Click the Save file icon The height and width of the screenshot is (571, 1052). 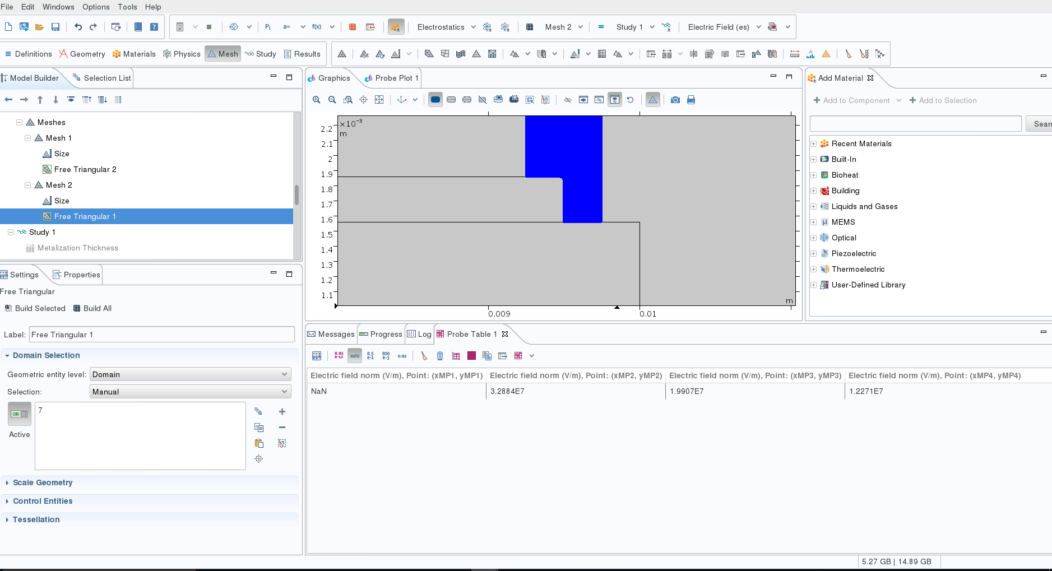tap(55, 27)
